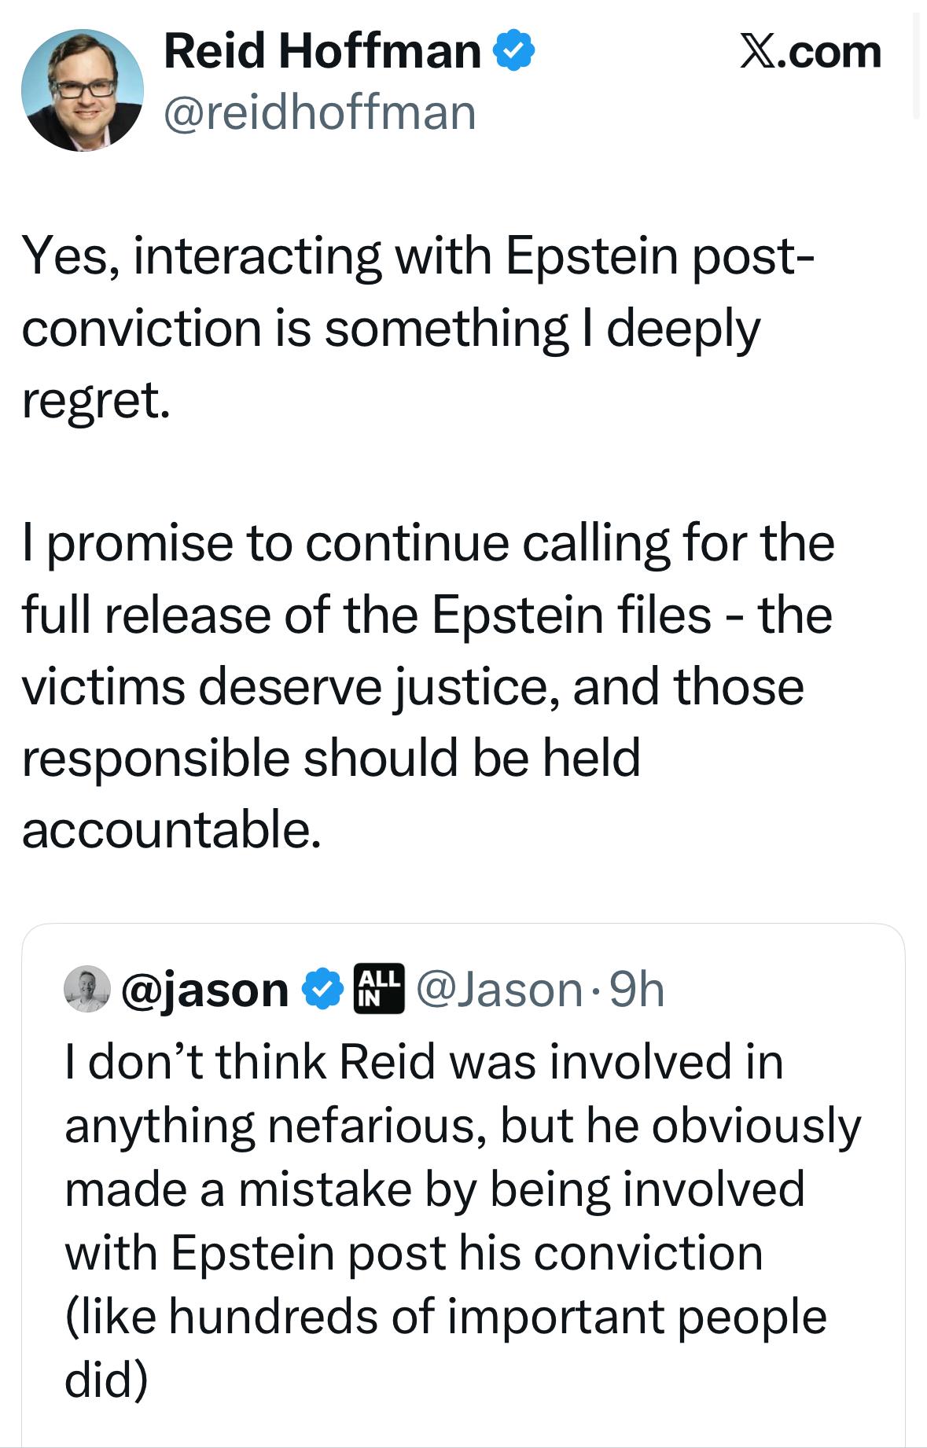
Task: Open Reid Hoffman's profile photo
Action: (x=83, y=90)
